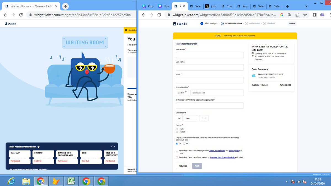Close the active tab in the right window
The image size is (331, 186).
coord(184,6)
